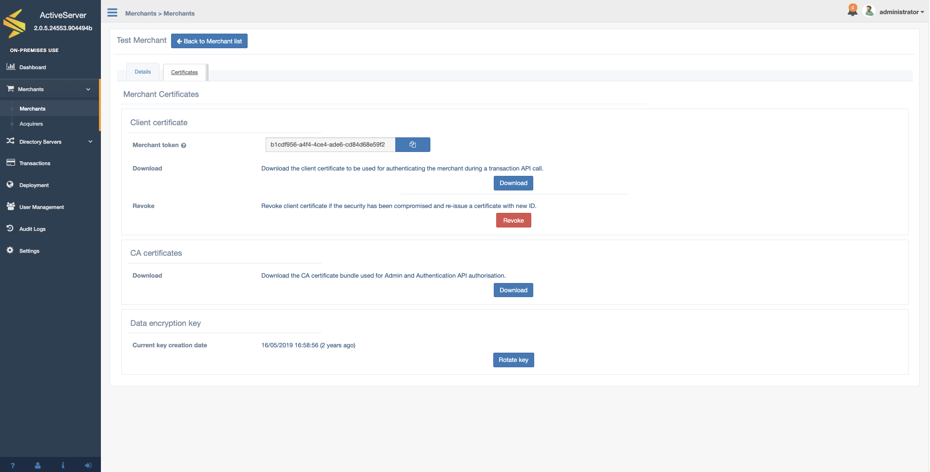The width and height of the screenshot is (930, 472).
Task: Click the Settings gear icon
Action: click(10, 250)
